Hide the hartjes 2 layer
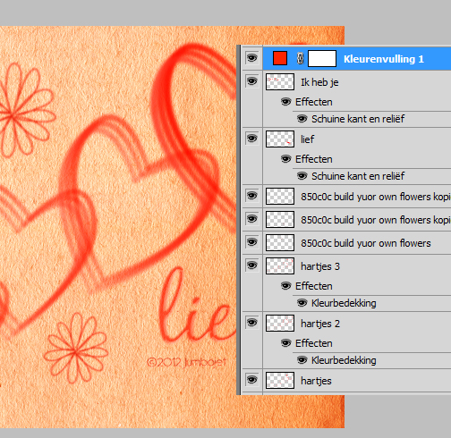Viewport: 451px width, 438px height. 251,323
